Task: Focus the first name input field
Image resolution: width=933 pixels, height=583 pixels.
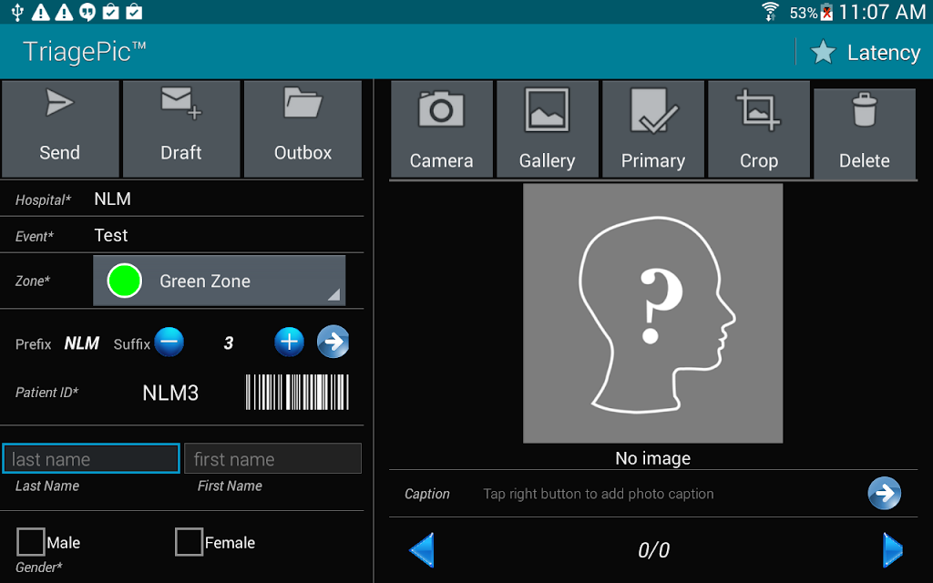Action: (272, 459)
